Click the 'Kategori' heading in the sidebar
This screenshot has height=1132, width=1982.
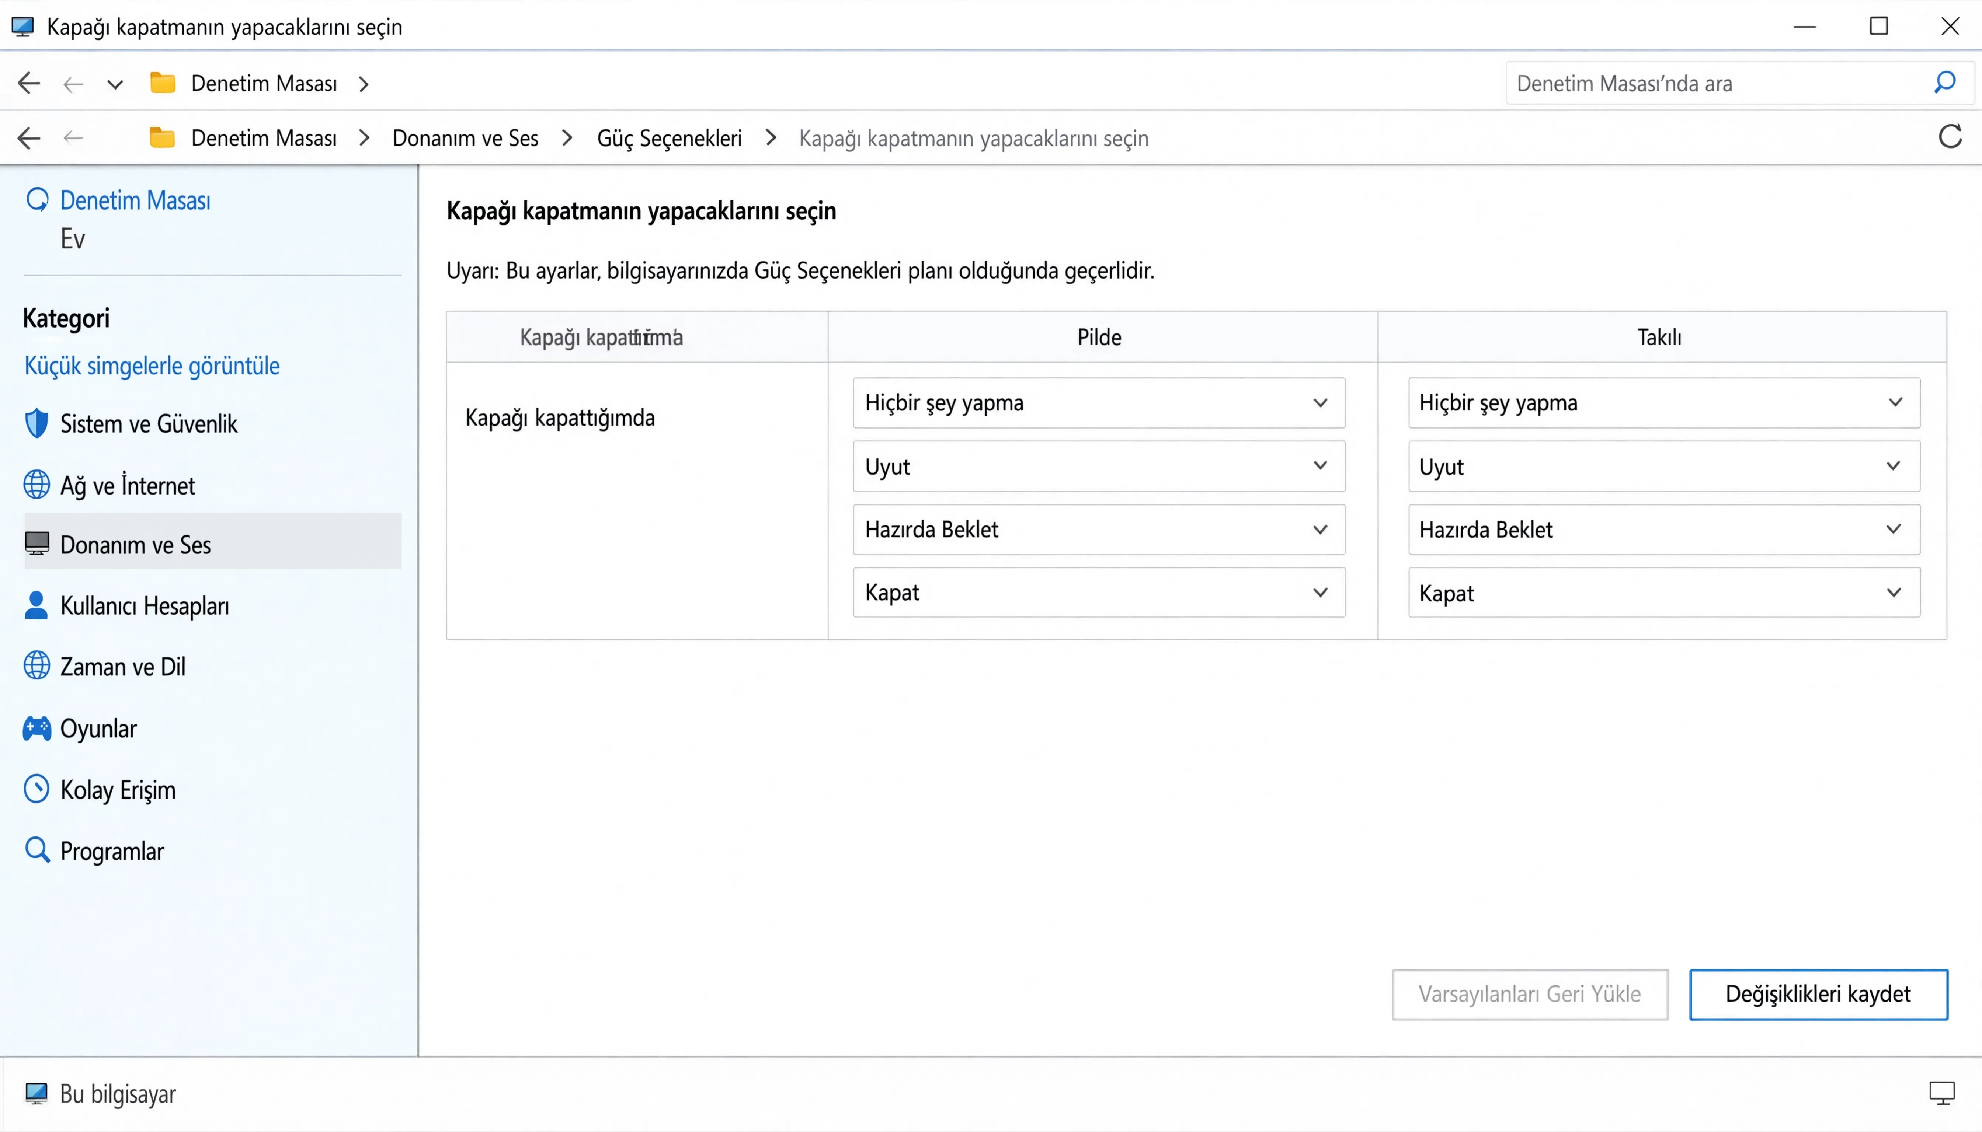(x=66, y=318)
